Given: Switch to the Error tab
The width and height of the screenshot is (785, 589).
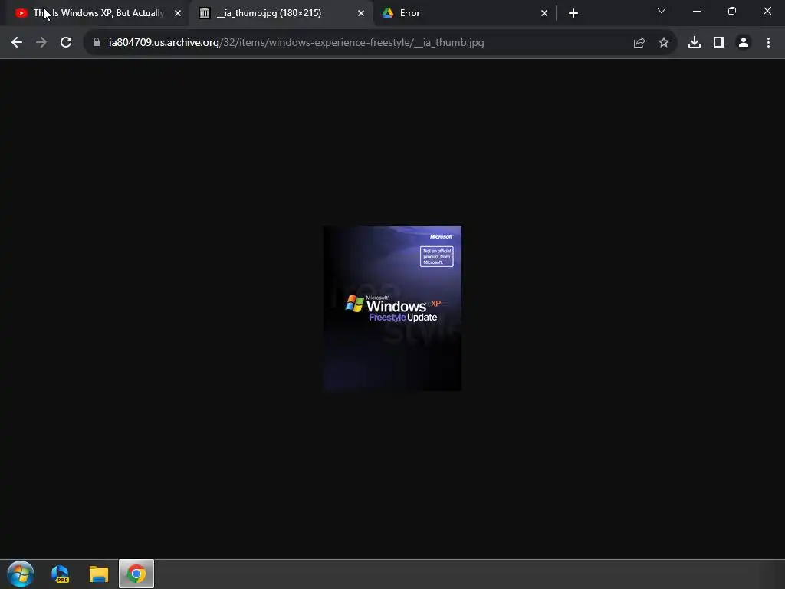Looking at the screenshot, I should pos(464,13).
